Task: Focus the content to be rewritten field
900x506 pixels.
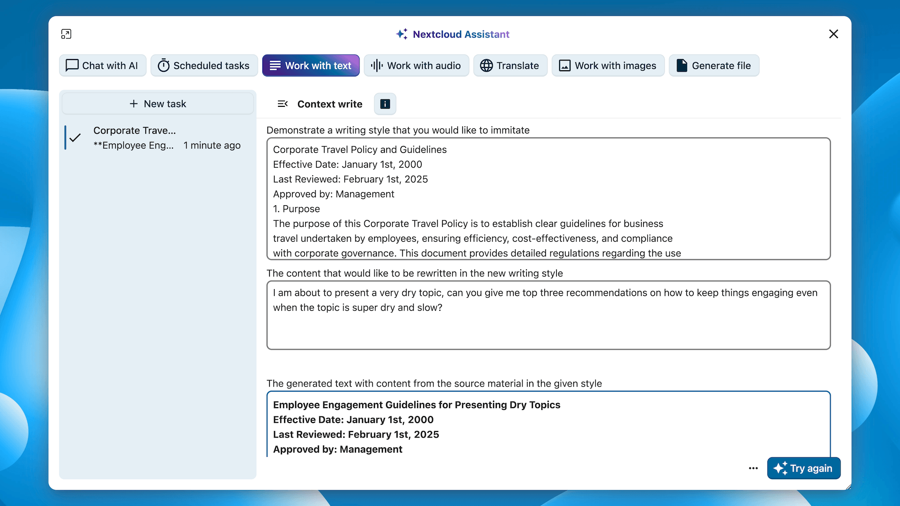Action: (548, 315)
